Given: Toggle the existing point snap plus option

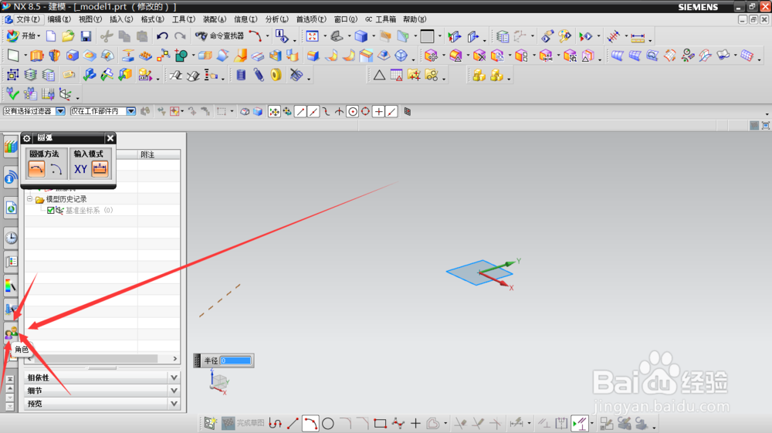Looking at the screenshot, I should pos(378,112).
